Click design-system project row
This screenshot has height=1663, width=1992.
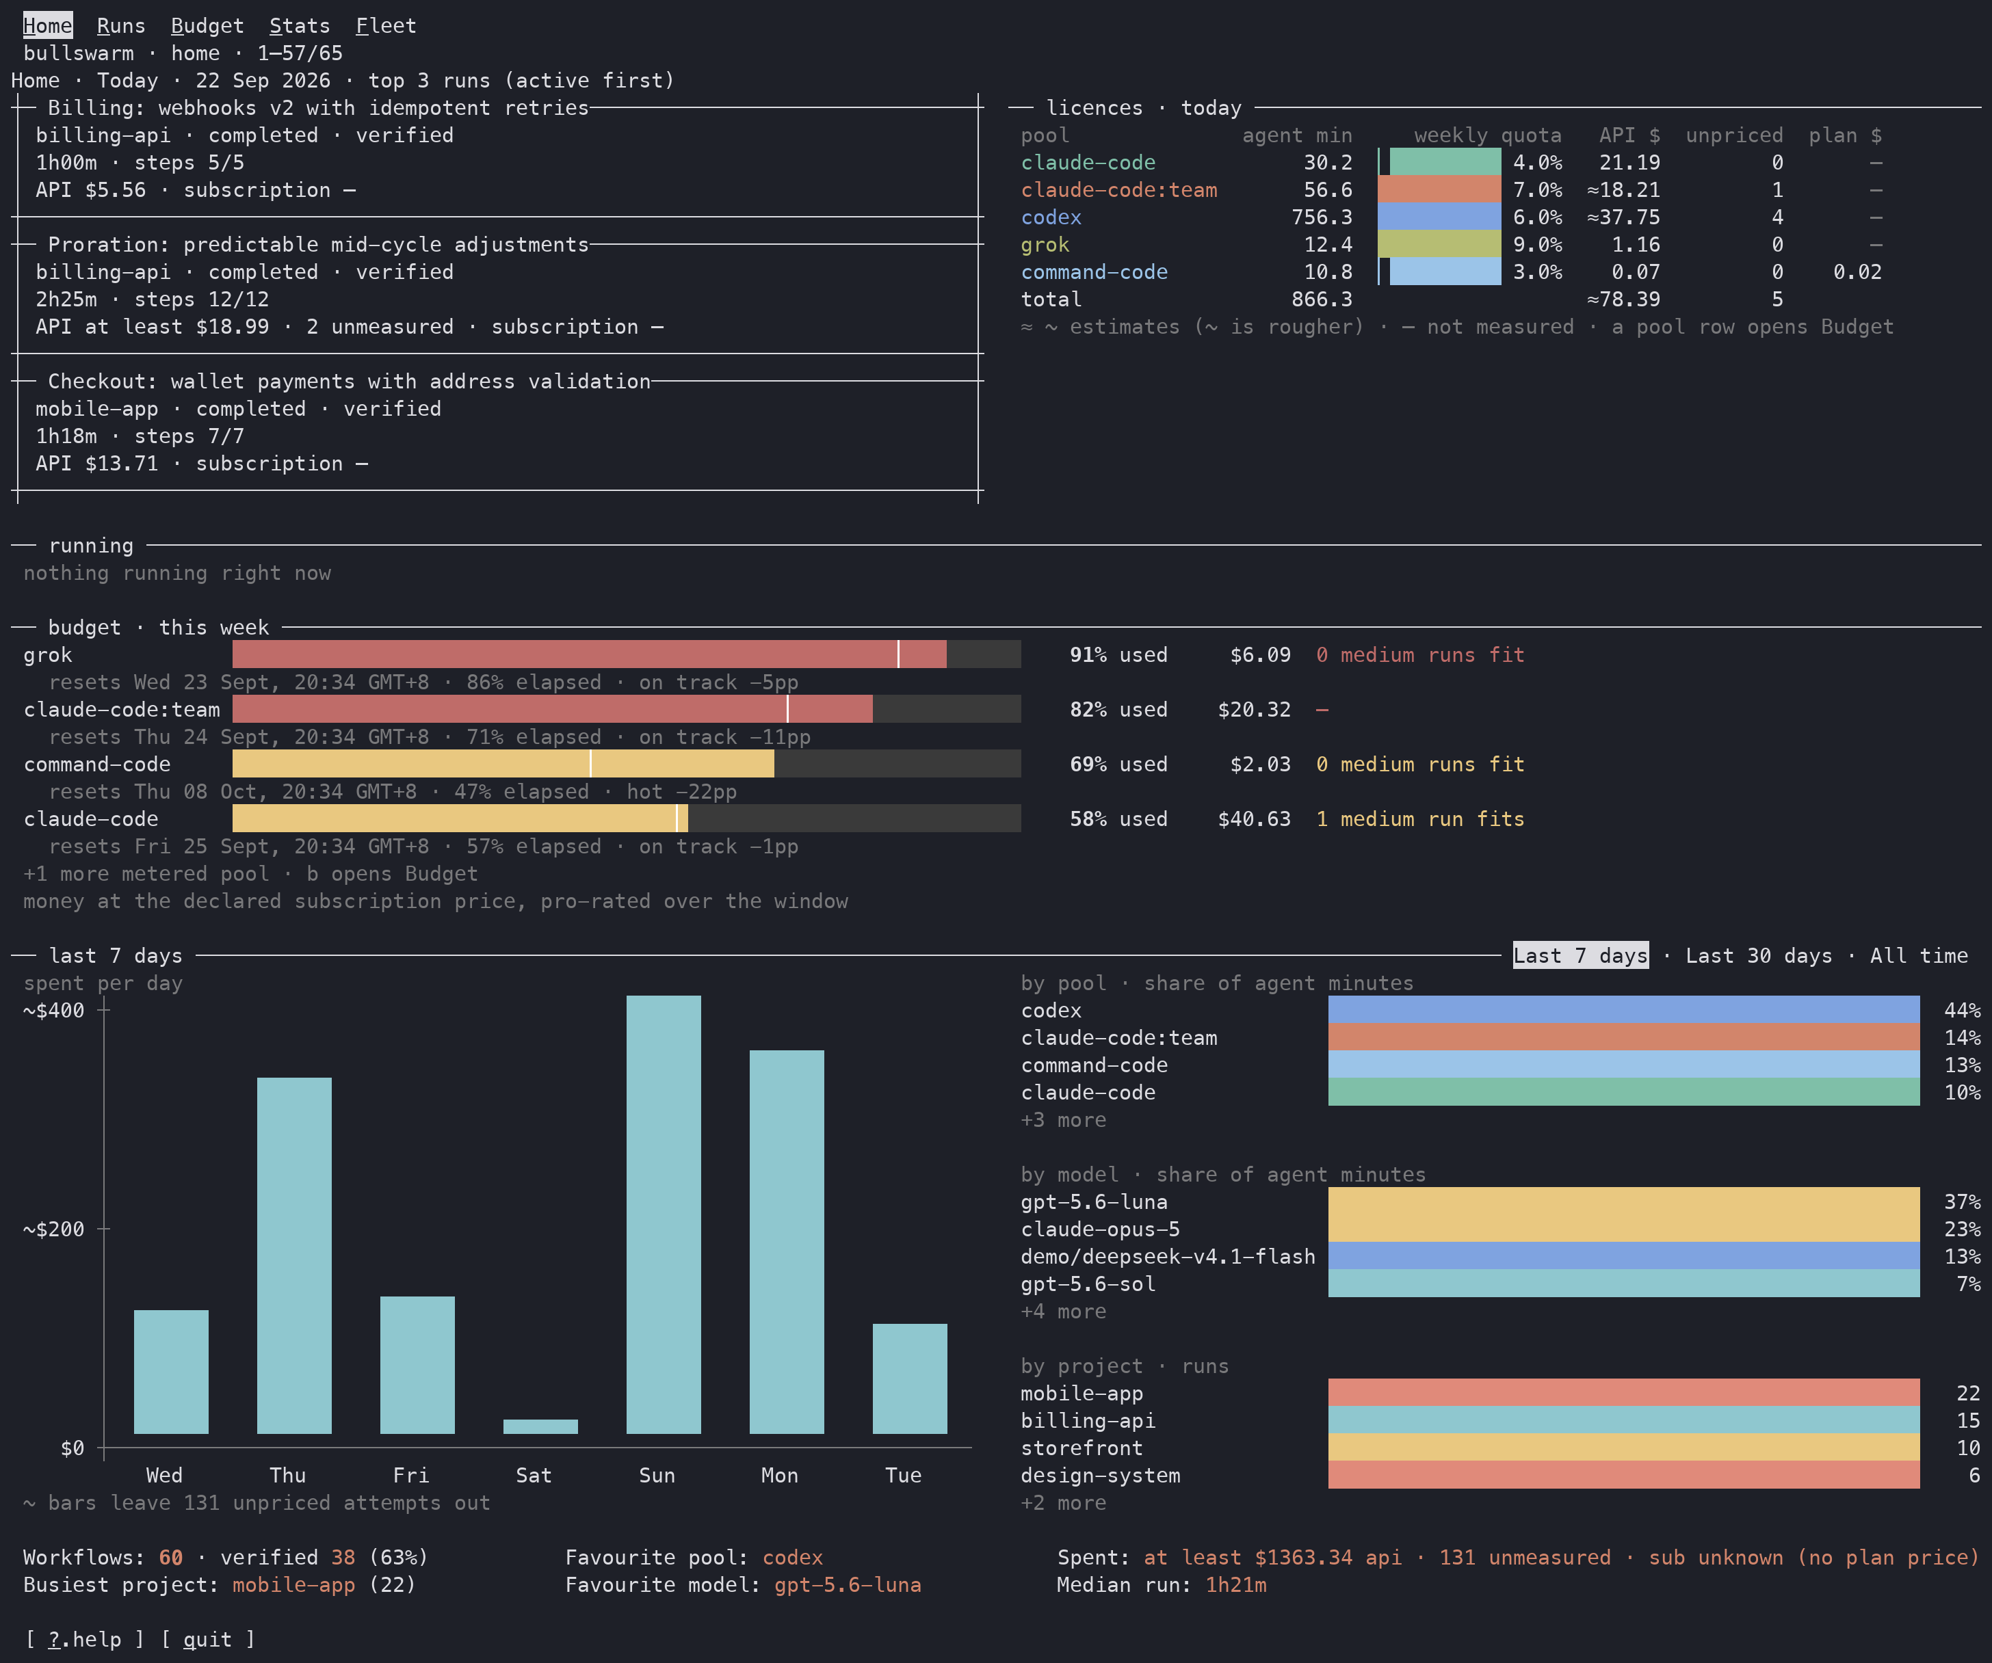[x=1501, y=1475]
